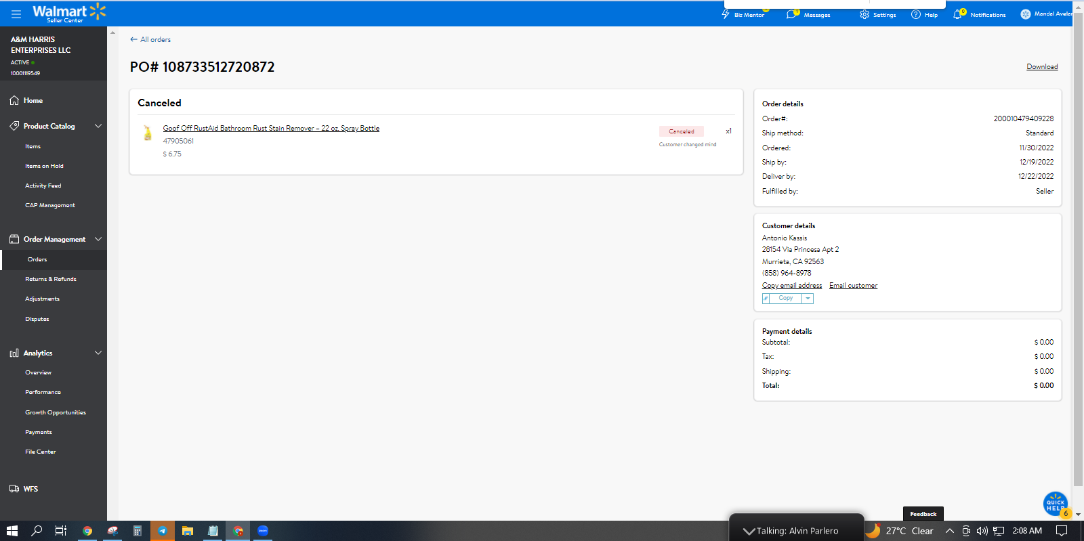This screenshot has height=541, width=1084.
Task: Click the Canceled status badge
Action: [x=682, y=131]
